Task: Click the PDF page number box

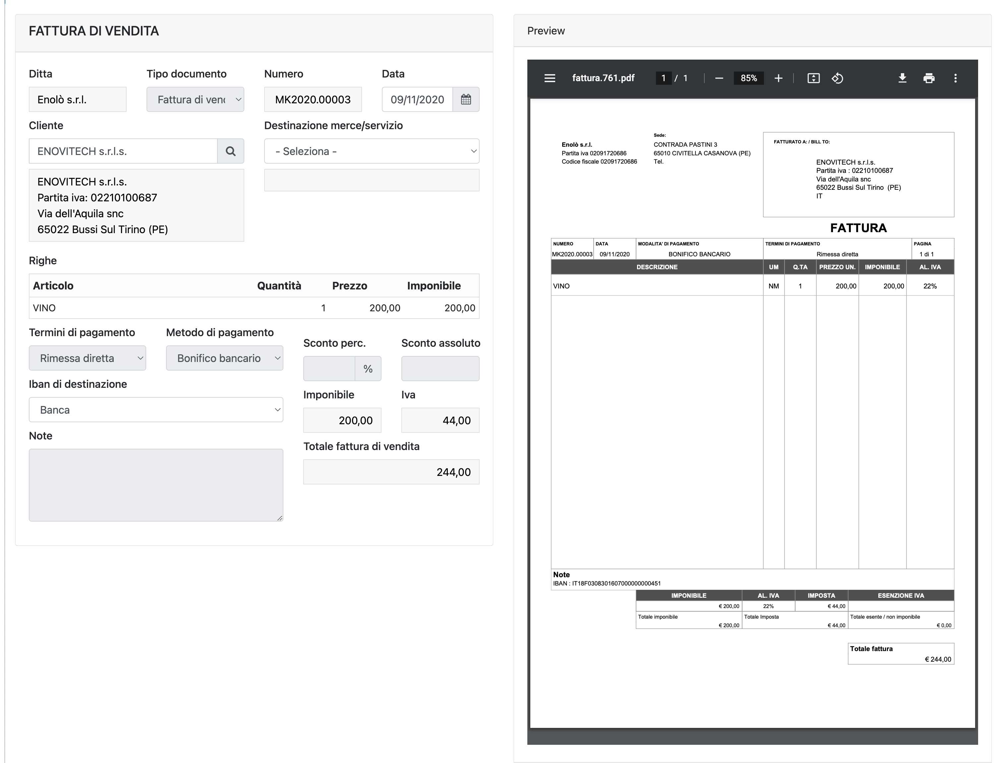Action: pyautogui.click(x=663, y=78)
